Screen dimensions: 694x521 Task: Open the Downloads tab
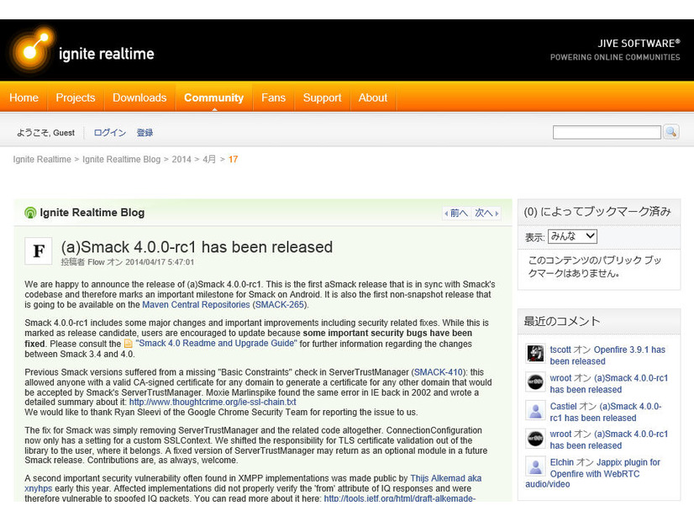coord(139,97)
